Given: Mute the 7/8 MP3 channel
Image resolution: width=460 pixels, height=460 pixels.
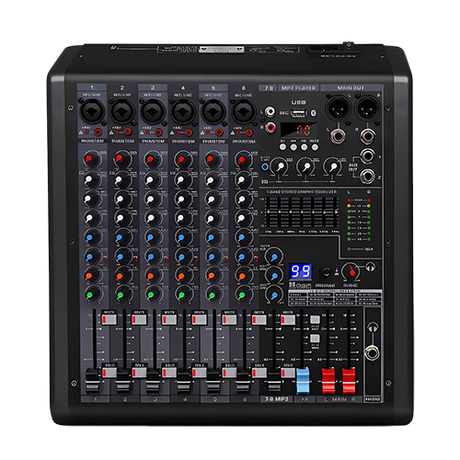Looking at the screenshot, I should coord(288,319).
